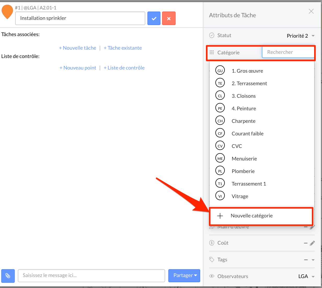
Task: Select the Plomberie category
Action: point(243,171)
